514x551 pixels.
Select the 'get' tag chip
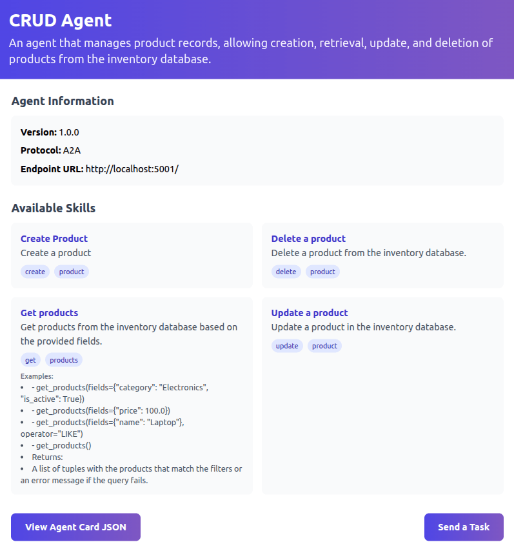tap(30, 360)
